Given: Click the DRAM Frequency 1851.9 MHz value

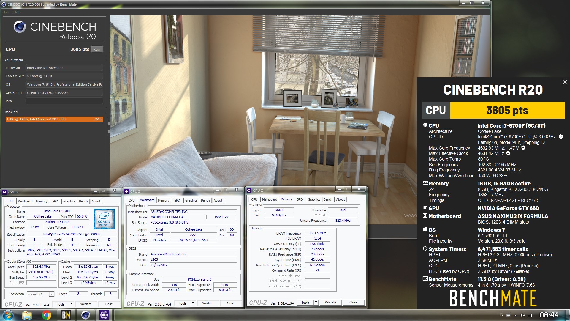Looking at the screenshot, I should [x=317, y=233].
